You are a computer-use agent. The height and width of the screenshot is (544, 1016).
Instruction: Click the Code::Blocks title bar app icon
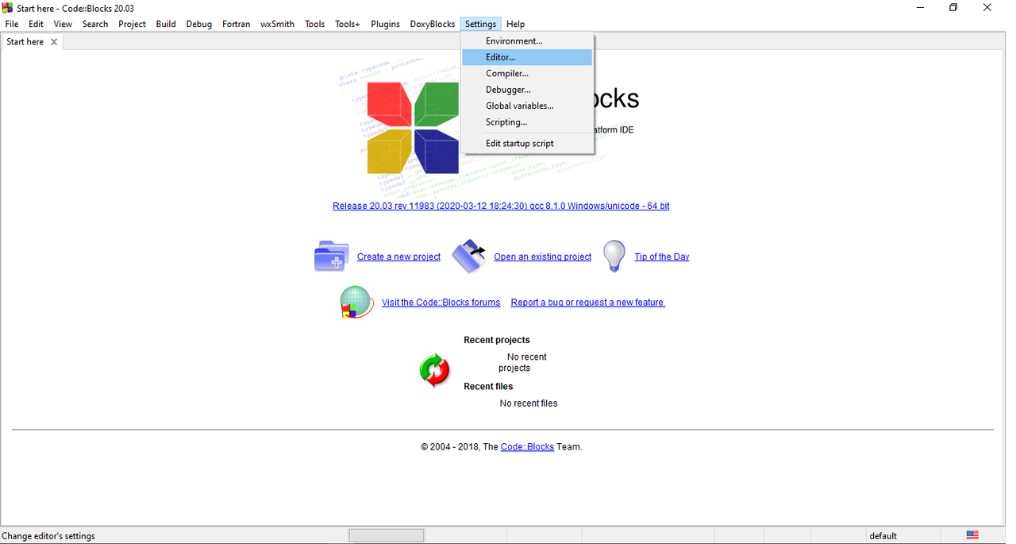(x=8, y=8)
